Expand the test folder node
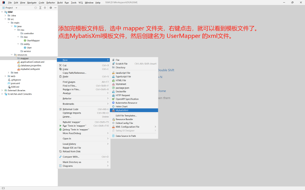305x190 pixels. pyautogui.click(x=8, y=73)
